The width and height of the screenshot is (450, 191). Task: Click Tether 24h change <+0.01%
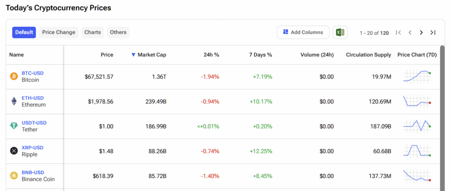[208, 126]
